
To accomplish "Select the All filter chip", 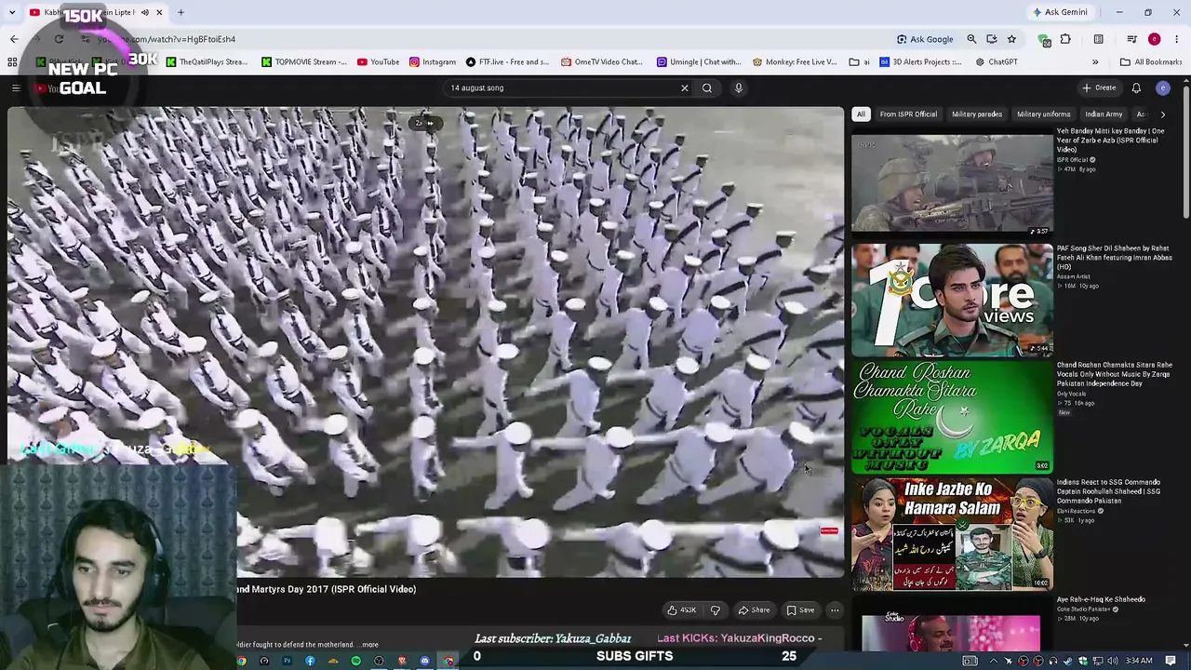I will tap(861, 114).
